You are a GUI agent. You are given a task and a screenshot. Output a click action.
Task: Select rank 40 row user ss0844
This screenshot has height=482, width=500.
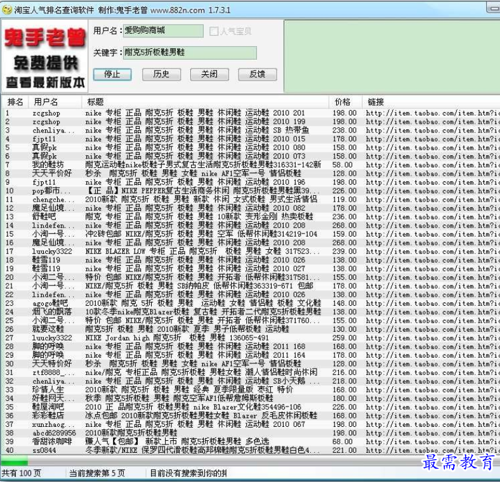click(250, 450)
